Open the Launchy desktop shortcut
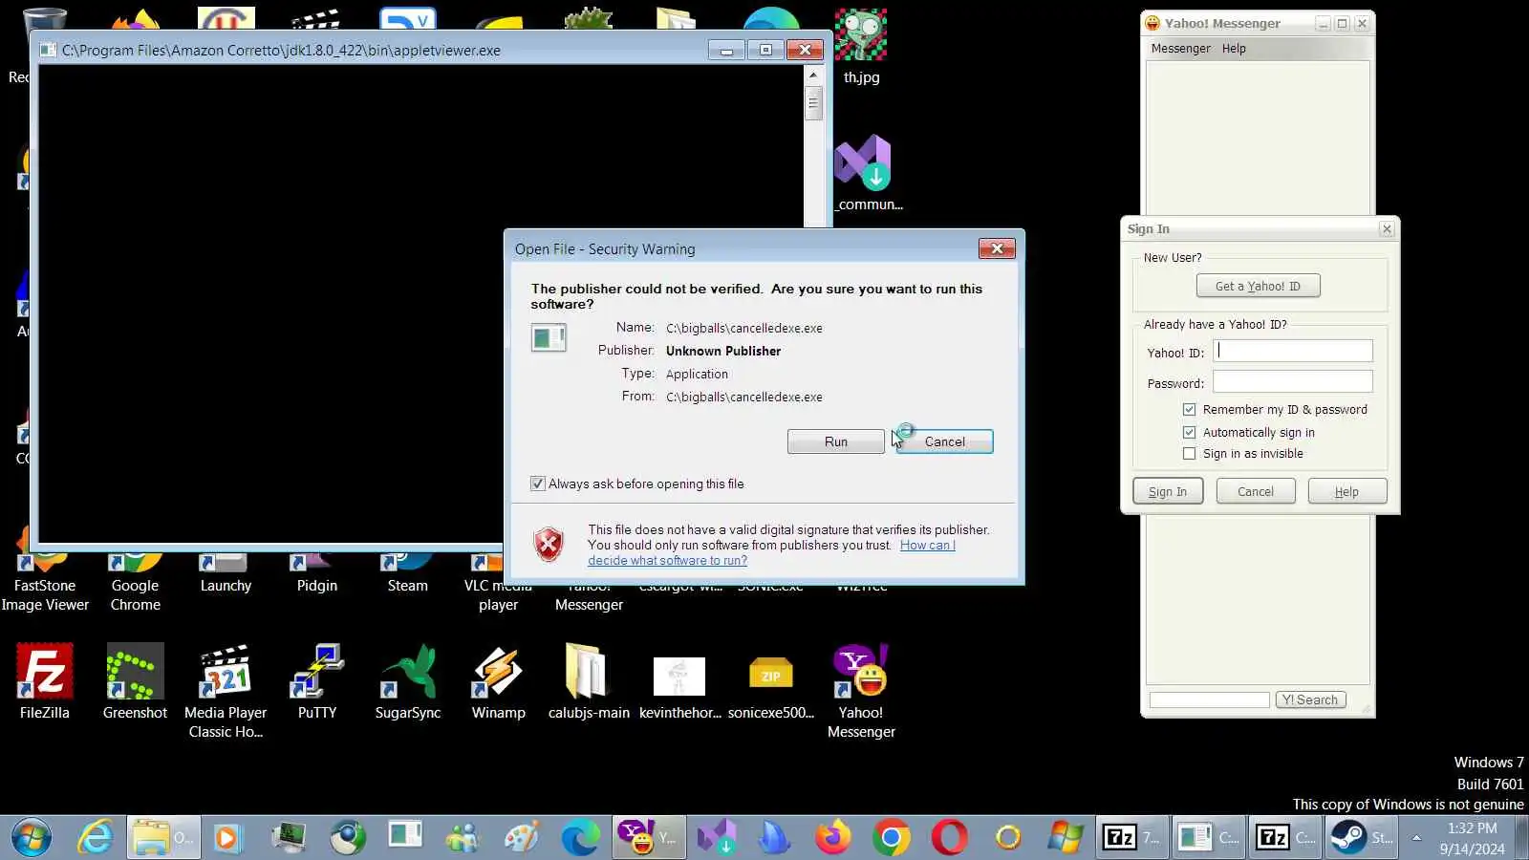The height and width of the screenshot is (860, 1529). coord(226,573)
